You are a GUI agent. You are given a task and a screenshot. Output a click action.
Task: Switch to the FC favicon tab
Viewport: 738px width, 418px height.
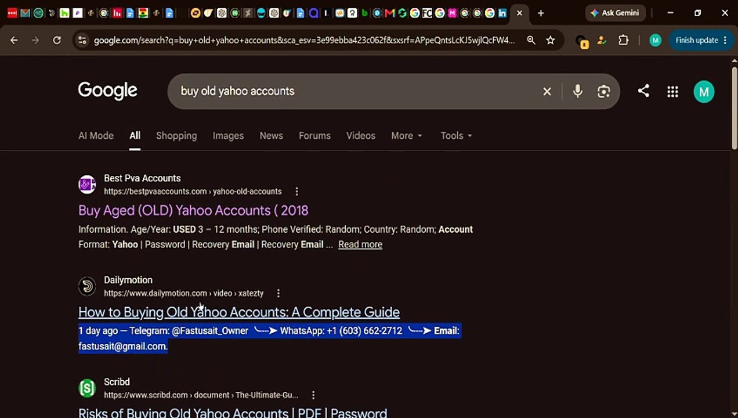(x=427, y=13)
